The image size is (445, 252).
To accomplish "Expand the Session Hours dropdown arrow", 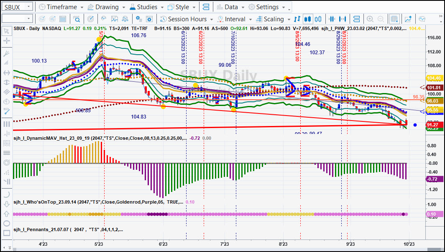I will (x=212, y=19).
